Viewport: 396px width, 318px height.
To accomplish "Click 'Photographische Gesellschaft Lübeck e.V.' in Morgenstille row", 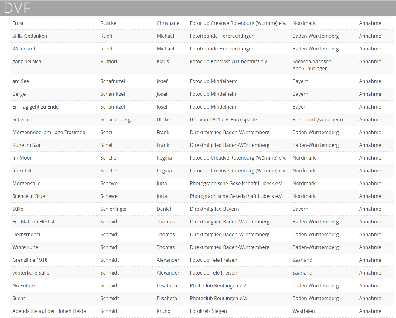I will coord(236,183).
